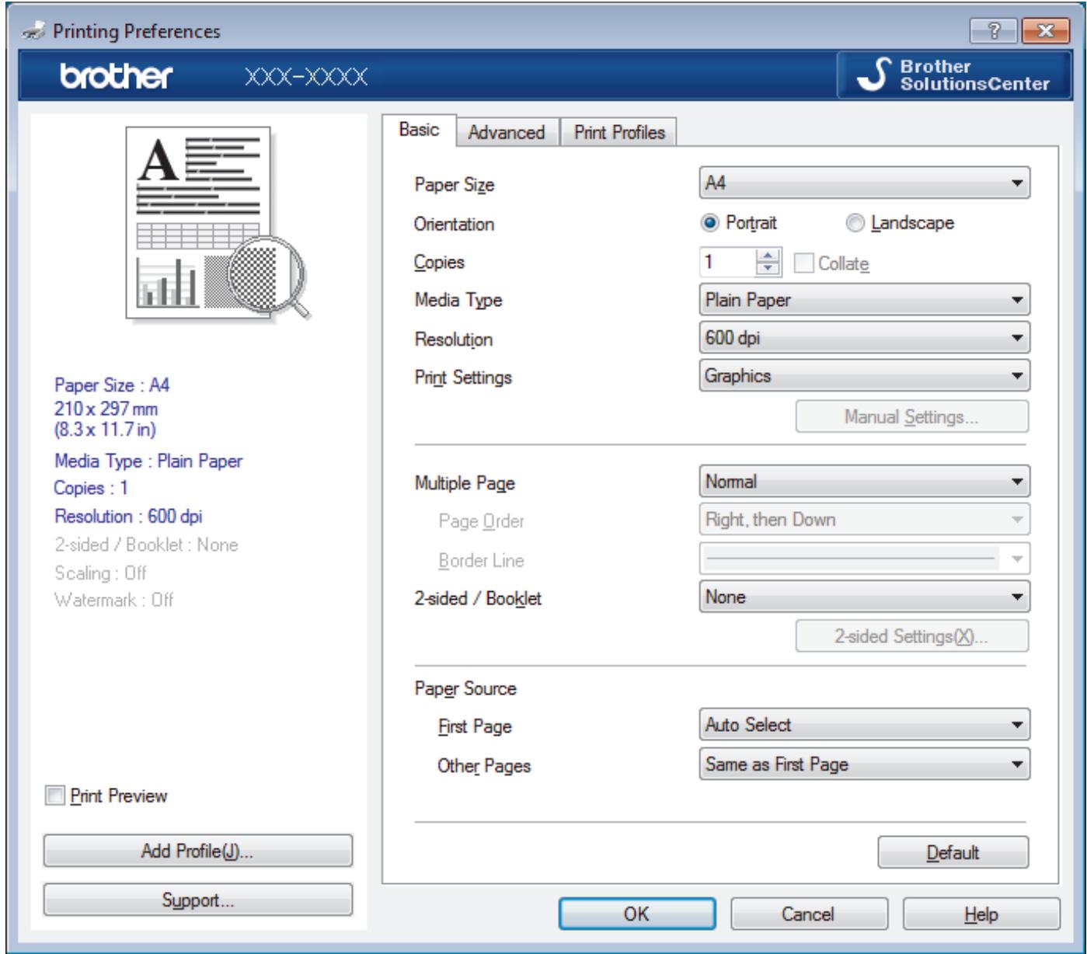Click into the Copies number field
This screenshot has height=954, width=1087.
[x=726, y=263]
